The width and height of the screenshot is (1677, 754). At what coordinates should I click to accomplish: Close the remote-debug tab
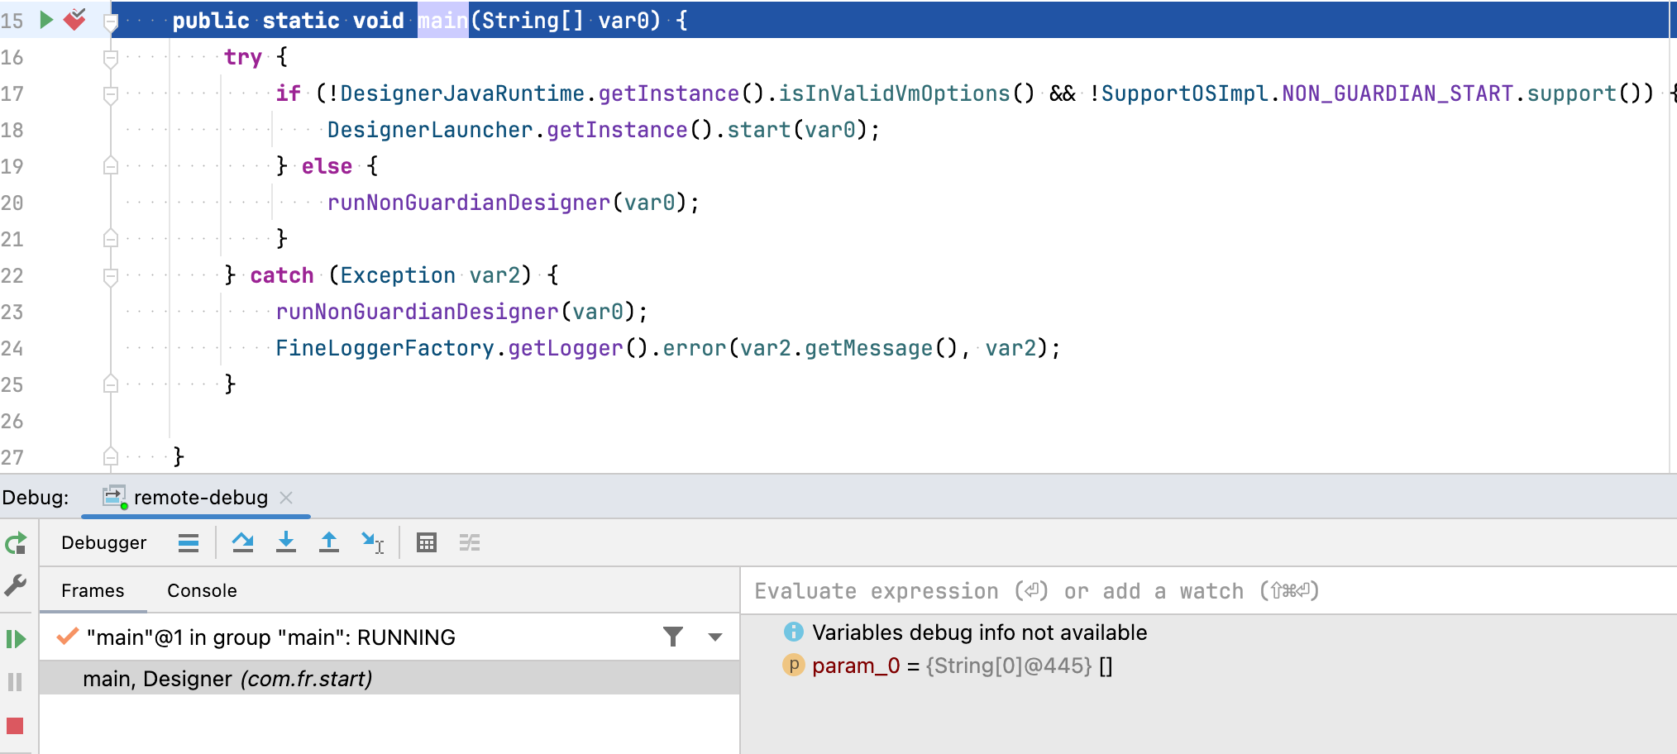point(286,498)
